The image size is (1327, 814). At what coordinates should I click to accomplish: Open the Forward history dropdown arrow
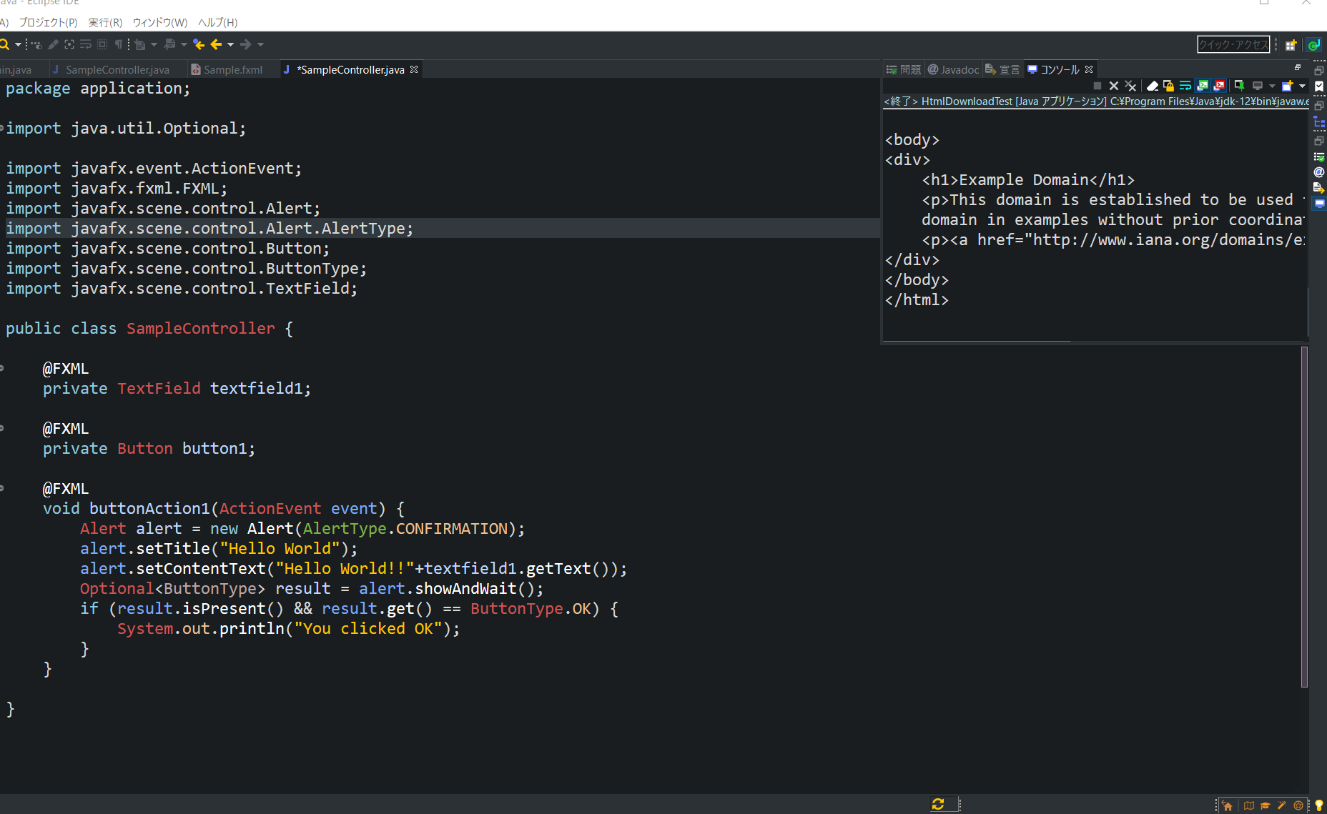pos(260,44)
